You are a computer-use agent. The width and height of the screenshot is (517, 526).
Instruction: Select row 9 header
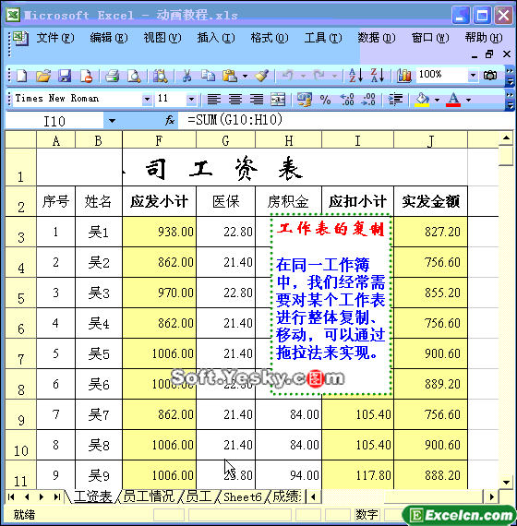pyautogui.click(x=21, y=414)
